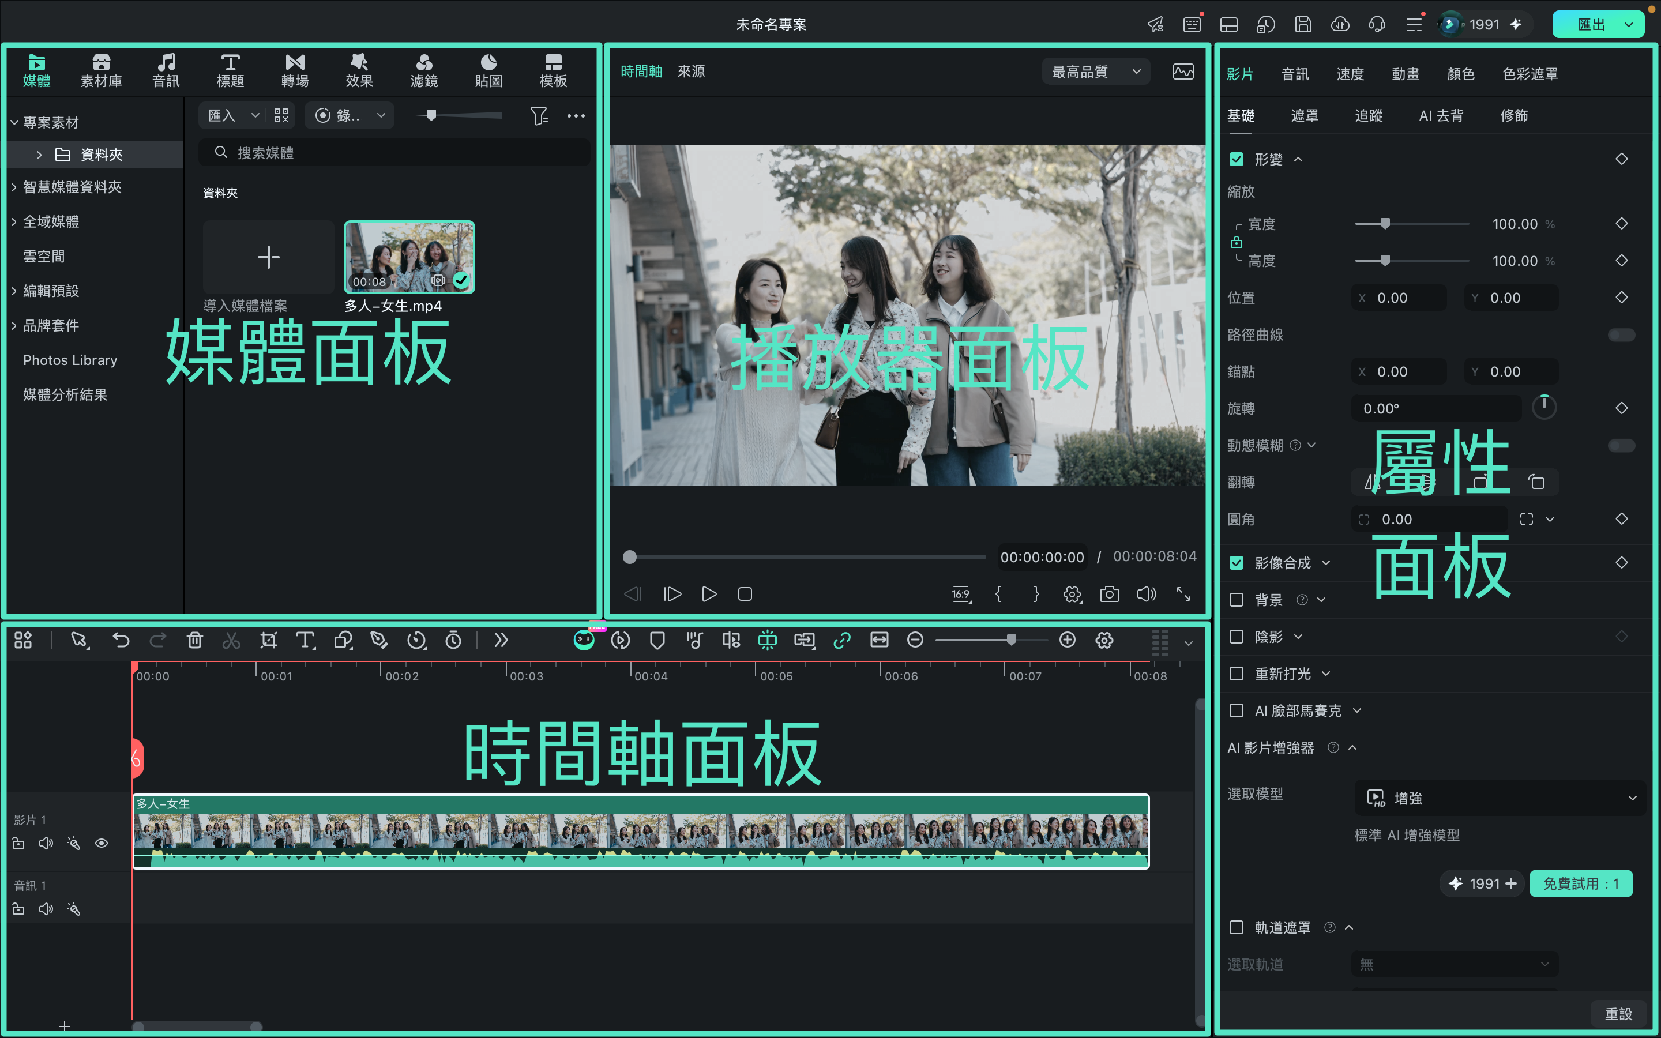1661x1038 pixels.
Task: Click the timeline zoom slider
Action: pyautogui.click(x=991, y=640)
